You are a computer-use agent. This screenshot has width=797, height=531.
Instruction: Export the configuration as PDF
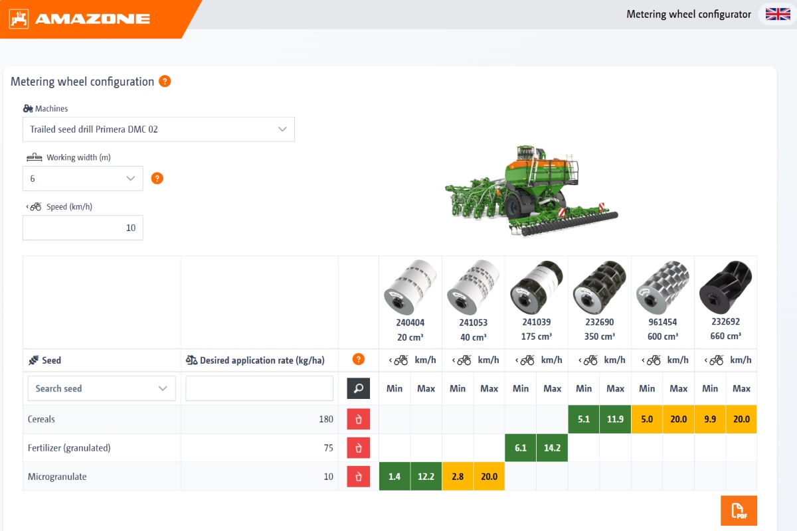pos(739,510)
